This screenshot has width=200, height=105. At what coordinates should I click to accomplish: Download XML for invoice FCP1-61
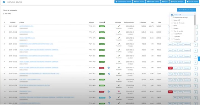point(170,44)
